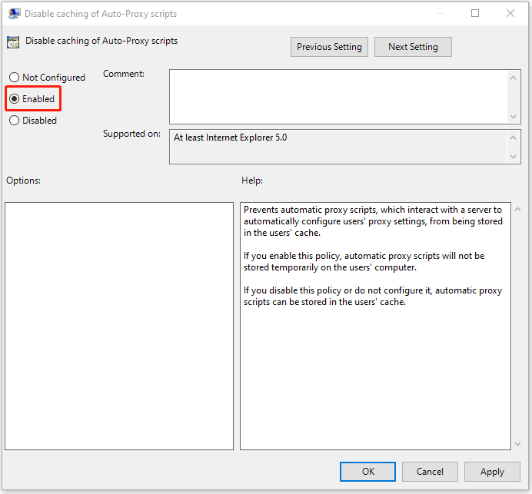
Task: Click the 'Supported on:' label
Action: (x=131, y=134)
